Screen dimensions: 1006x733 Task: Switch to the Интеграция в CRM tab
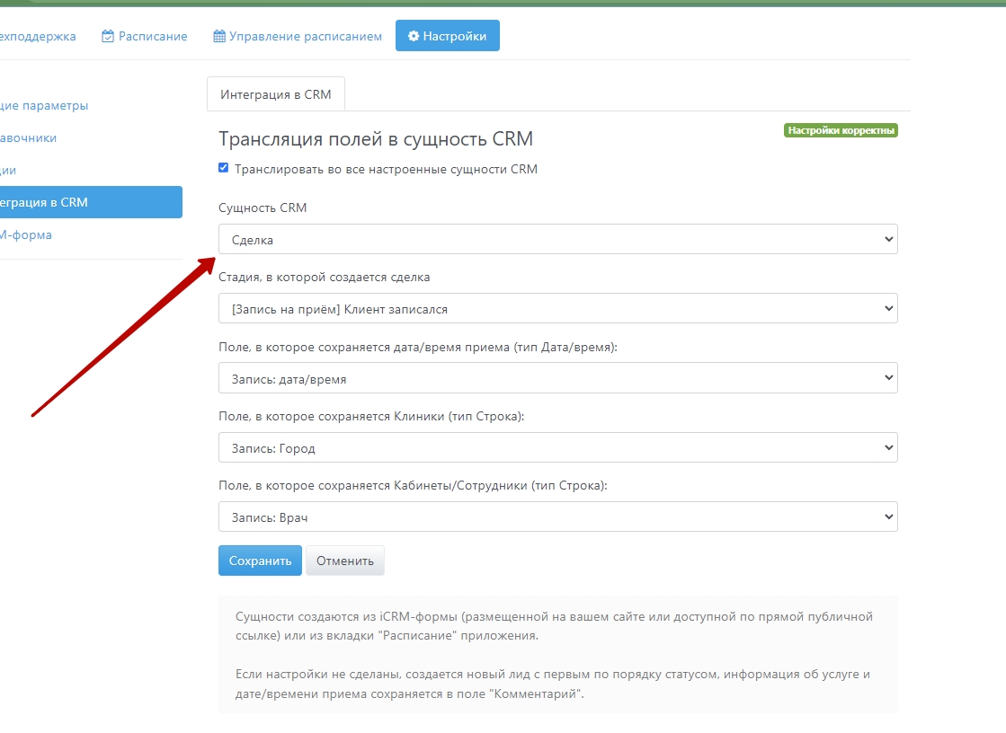[x=275, y=94]
